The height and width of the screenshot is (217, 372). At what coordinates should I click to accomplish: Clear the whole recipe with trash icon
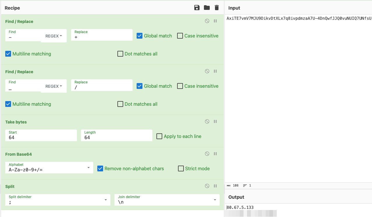[x=216, y=8]
